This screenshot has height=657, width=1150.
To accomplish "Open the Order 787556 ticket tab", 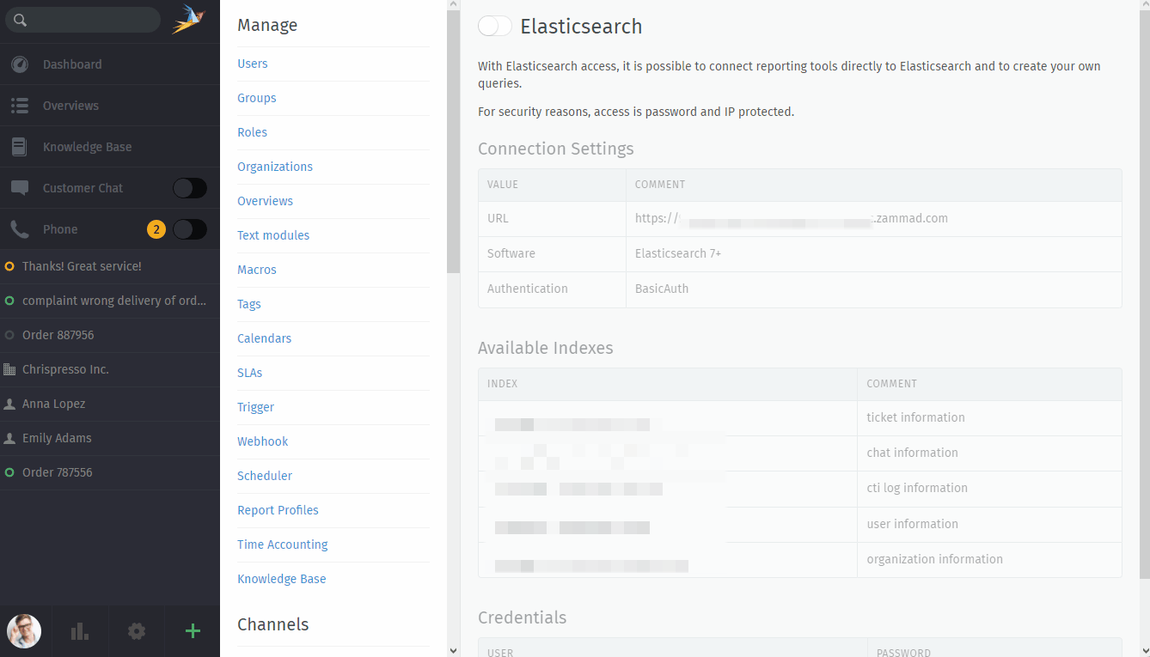I will [x=110, y=472].
